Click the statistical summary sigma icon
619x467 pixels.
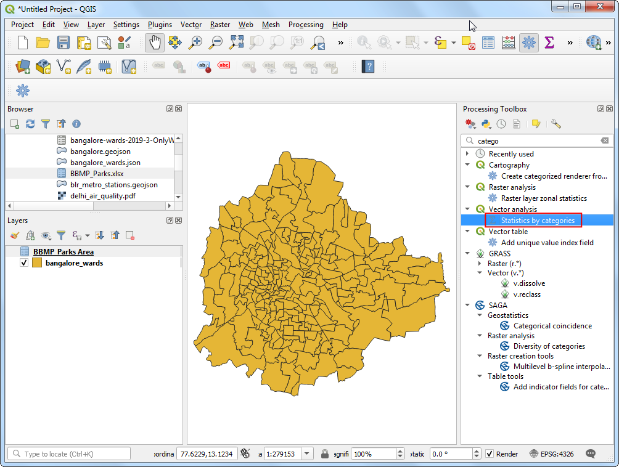point(548,43)
